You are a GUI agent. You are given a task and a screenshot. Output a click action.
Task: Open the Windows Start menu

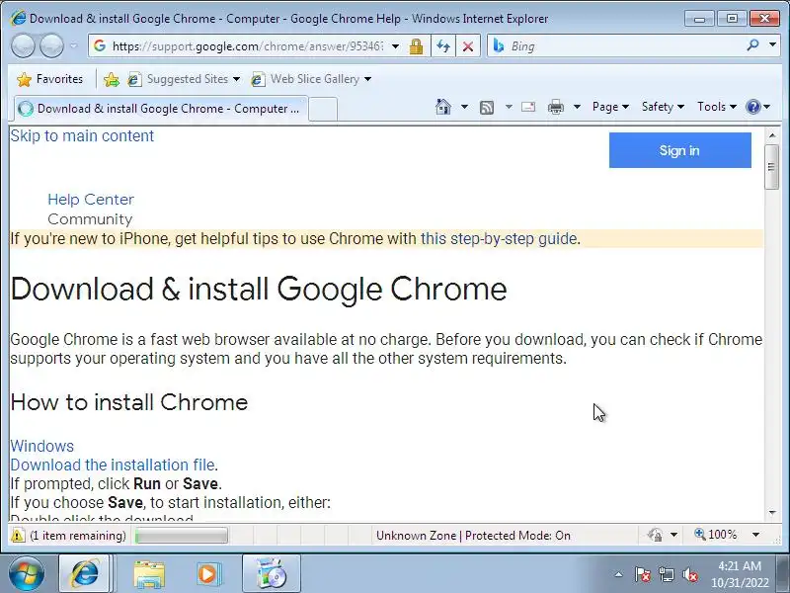coord(27,574)
